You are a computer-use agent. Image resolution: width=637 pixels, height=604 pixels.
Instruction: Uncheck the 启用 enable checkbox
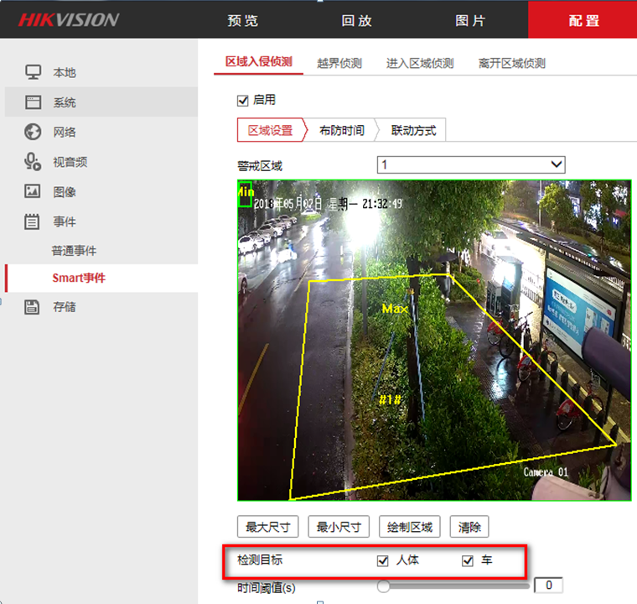(x=243, y=101)
